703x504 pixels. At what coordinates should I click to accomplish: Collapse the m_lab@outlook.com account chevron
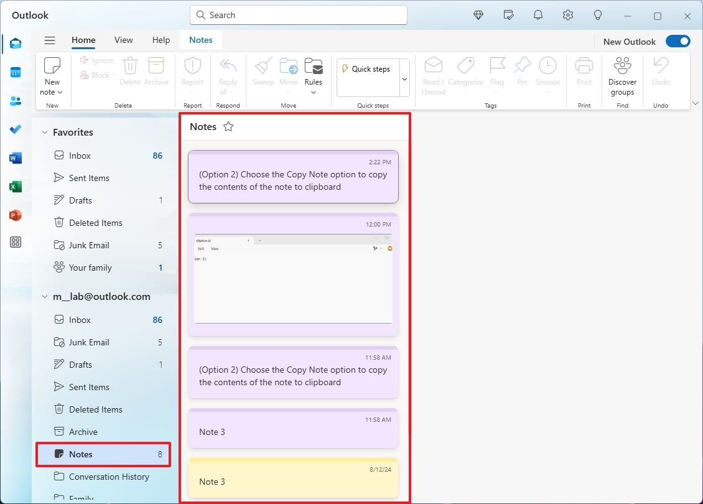(x=45, y=296)
